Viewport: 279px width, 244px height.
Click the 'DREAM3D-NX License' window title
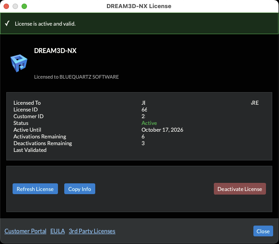139,6
